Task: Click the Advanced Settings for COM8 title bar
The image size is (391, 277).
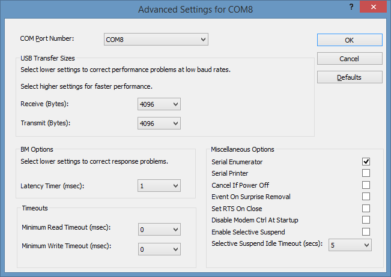Action: pos(196,10)
